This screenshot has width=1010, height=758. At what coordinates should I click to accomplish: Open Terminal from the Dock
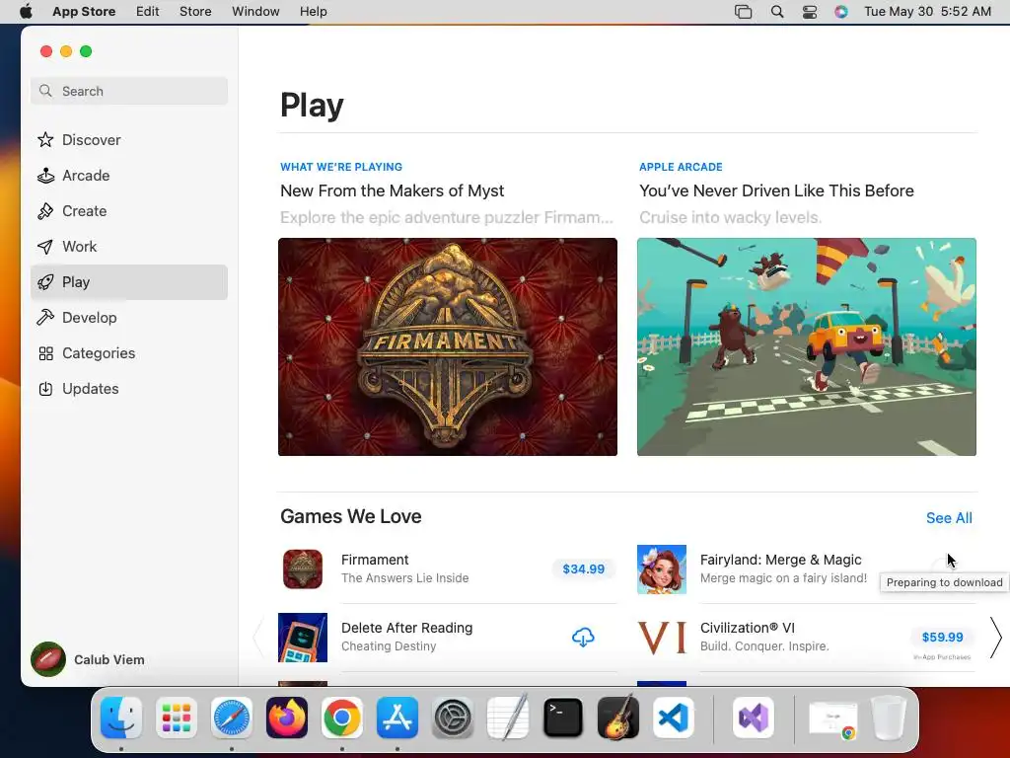(563, 718)
